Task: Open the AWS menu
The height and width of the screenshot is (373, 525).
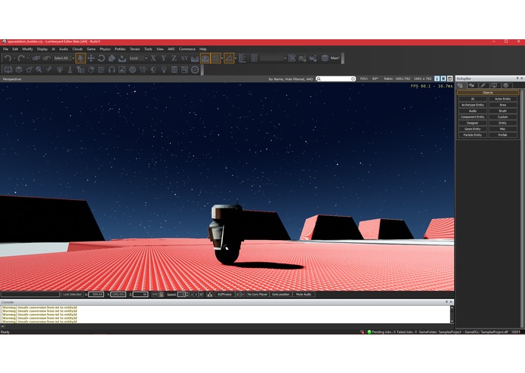Action: point(171,49)
